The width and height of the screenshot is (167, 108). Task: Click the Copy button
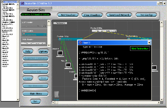[x=28, y=78]
